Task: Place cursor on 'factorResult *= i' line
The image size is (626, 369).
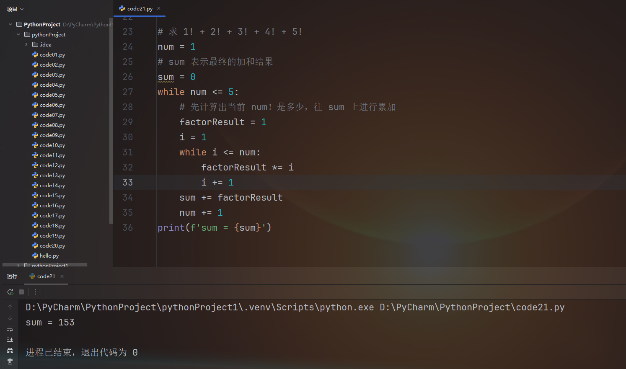Action: [247, 167]
